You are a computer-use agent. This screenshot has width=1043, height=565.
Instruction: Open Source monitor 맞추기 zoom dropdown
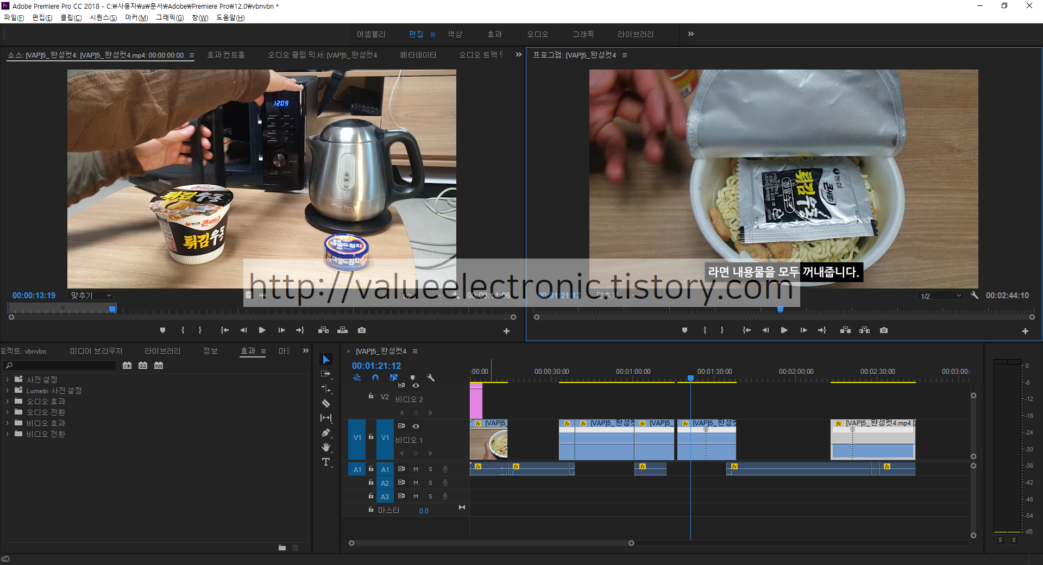(x=91, y=296)
